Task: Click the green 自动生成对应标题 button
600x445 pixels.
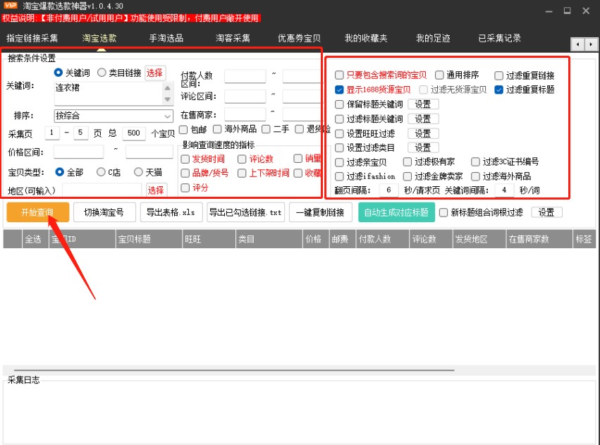Action: tap(396, 212)
